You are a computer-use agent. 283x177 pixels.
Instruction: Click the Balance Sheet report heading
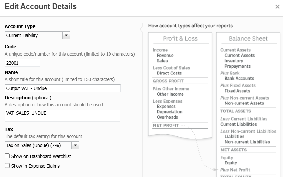coord(248,39)
